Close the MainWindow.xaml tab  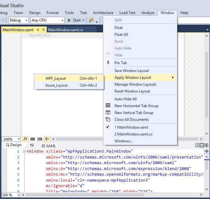pyautogui.click(x=44, y=30)
